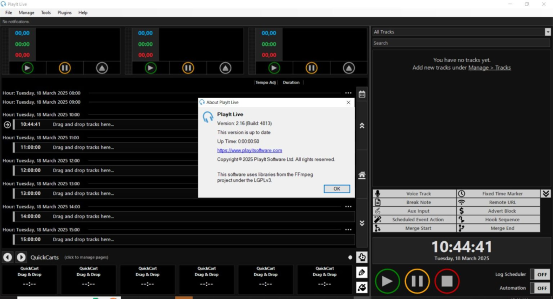Click the track Search field
553x299 pixels.
[461, 43]
